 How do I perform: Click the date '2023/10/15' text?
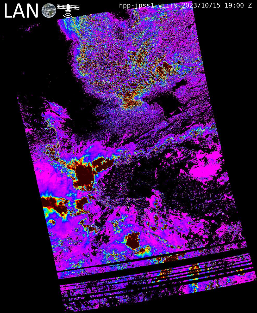(x=201, y=5)
